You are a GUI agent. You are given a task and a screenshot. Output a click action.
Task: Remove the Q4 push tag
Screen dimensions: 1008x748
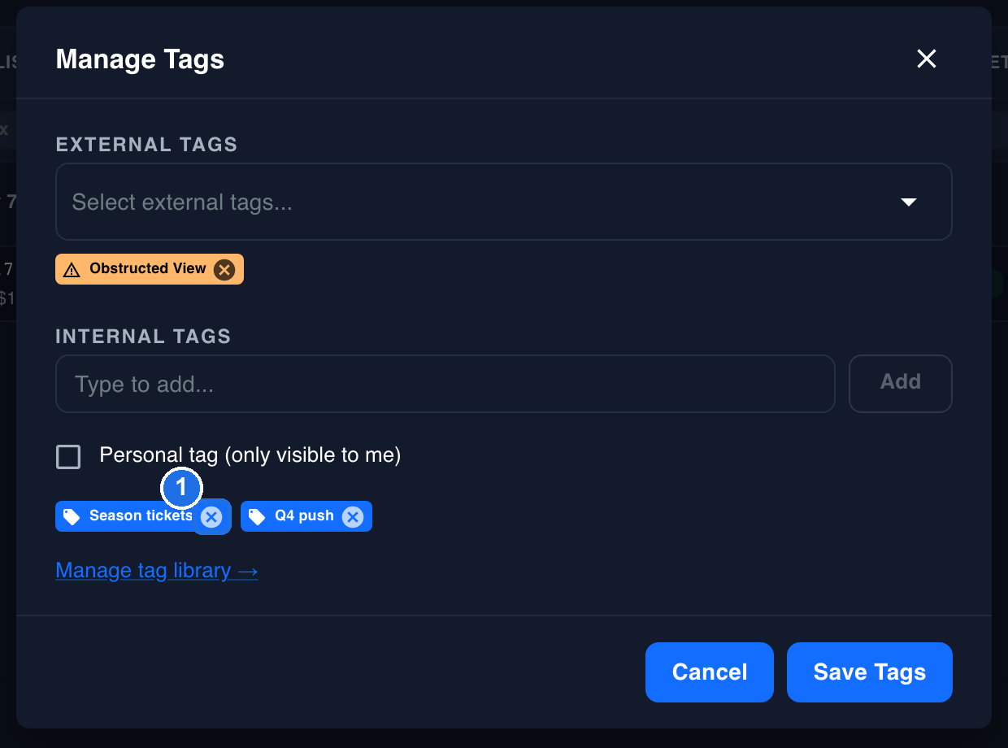[352, 517]
